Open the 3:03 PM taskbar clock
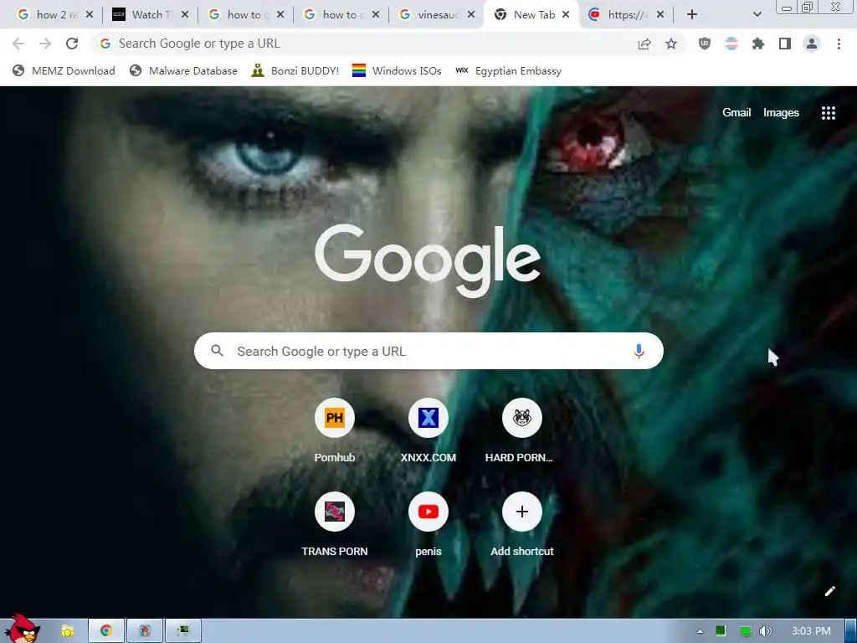The width and height of the screenshot is (857, 643). tap(811, 631)
